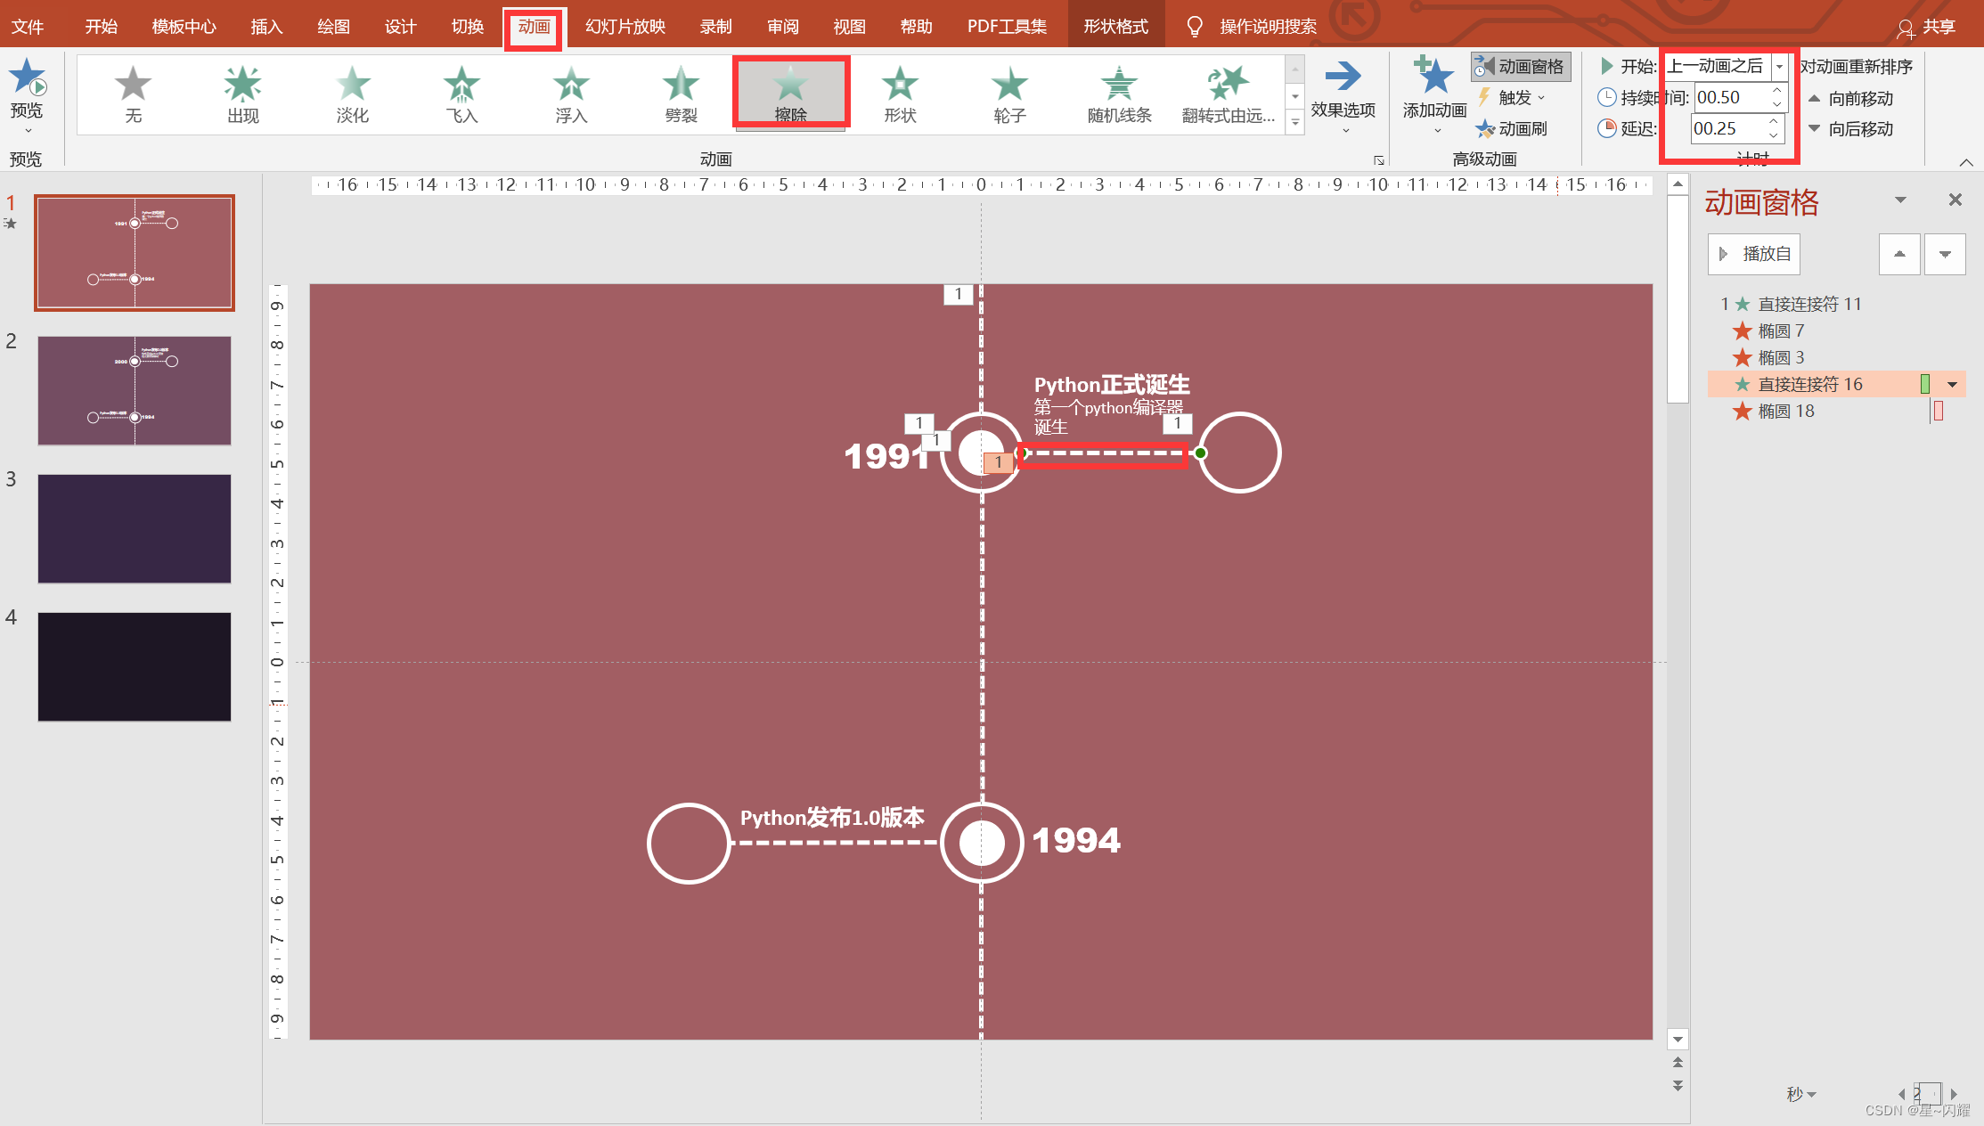Click the 延迟 delay field
Screen dimensions: 1984x1126
pyautogui.click(x=1727, y=128)
